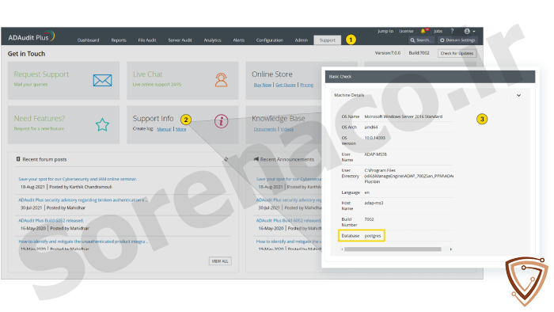The width and height of the screenshot is (554, 312).
Task: Open the Pricing link
Action: [x=307, y=85]
